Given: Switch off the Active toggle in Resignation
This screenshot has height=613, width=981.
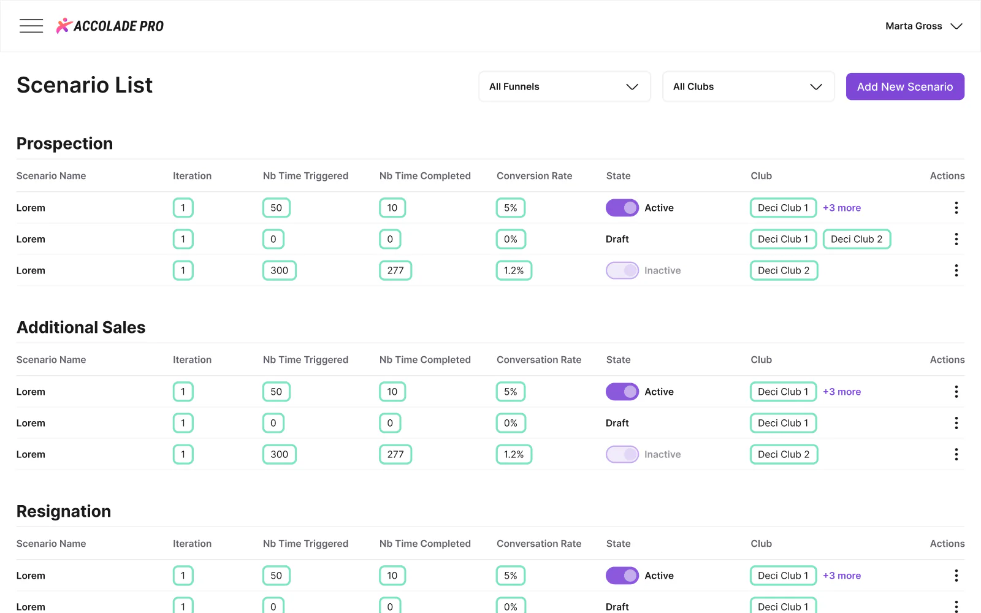Looking at the screenshot, I should (622, 576).
